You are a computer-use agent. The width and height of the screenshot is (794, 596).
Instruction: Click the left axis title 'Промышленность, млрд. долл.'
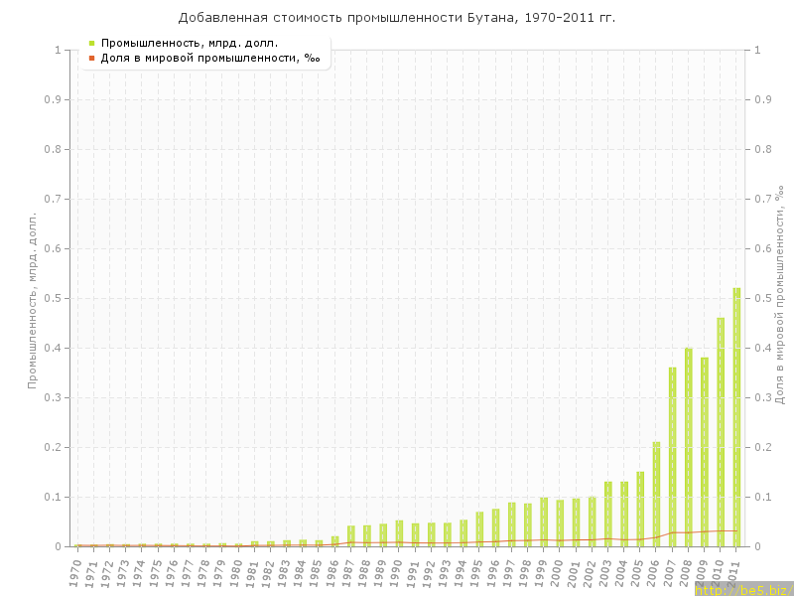32,298
